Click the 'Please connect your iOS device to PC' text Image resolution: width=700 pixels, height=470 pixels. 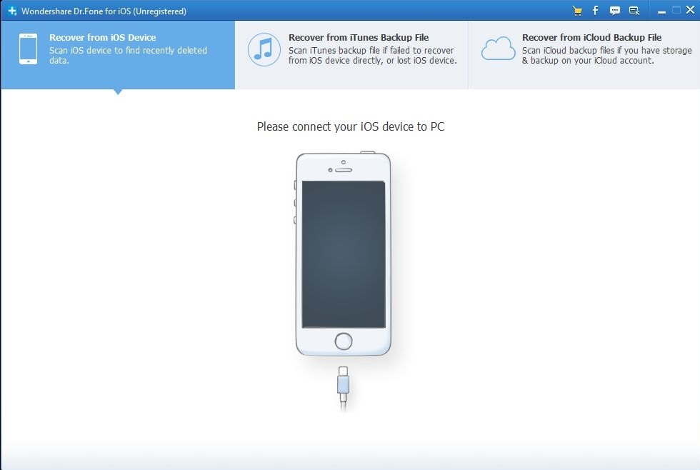[351, 126]
